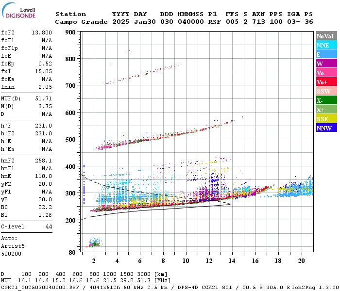Click the C-level value 44
This screenshot has height=291, width=340.
tap(49, 226)
